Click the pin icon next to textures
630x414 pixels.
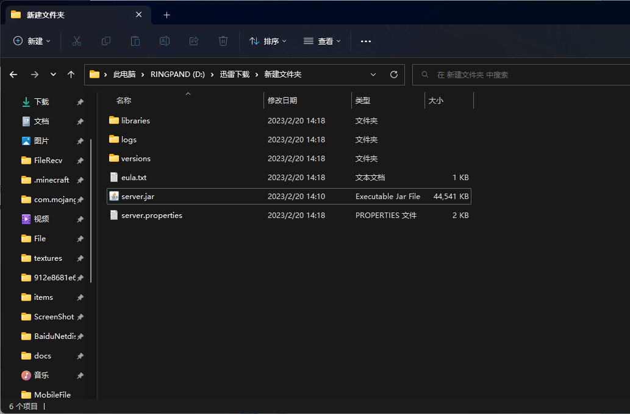point(81,258)
